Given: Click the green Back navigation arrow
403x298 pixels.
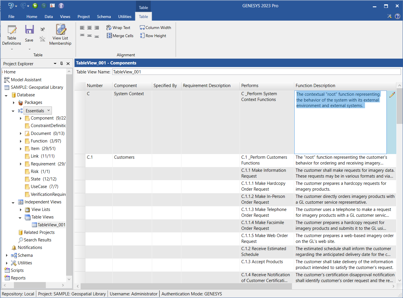Looking at the screenshot, I should [35, 6].
